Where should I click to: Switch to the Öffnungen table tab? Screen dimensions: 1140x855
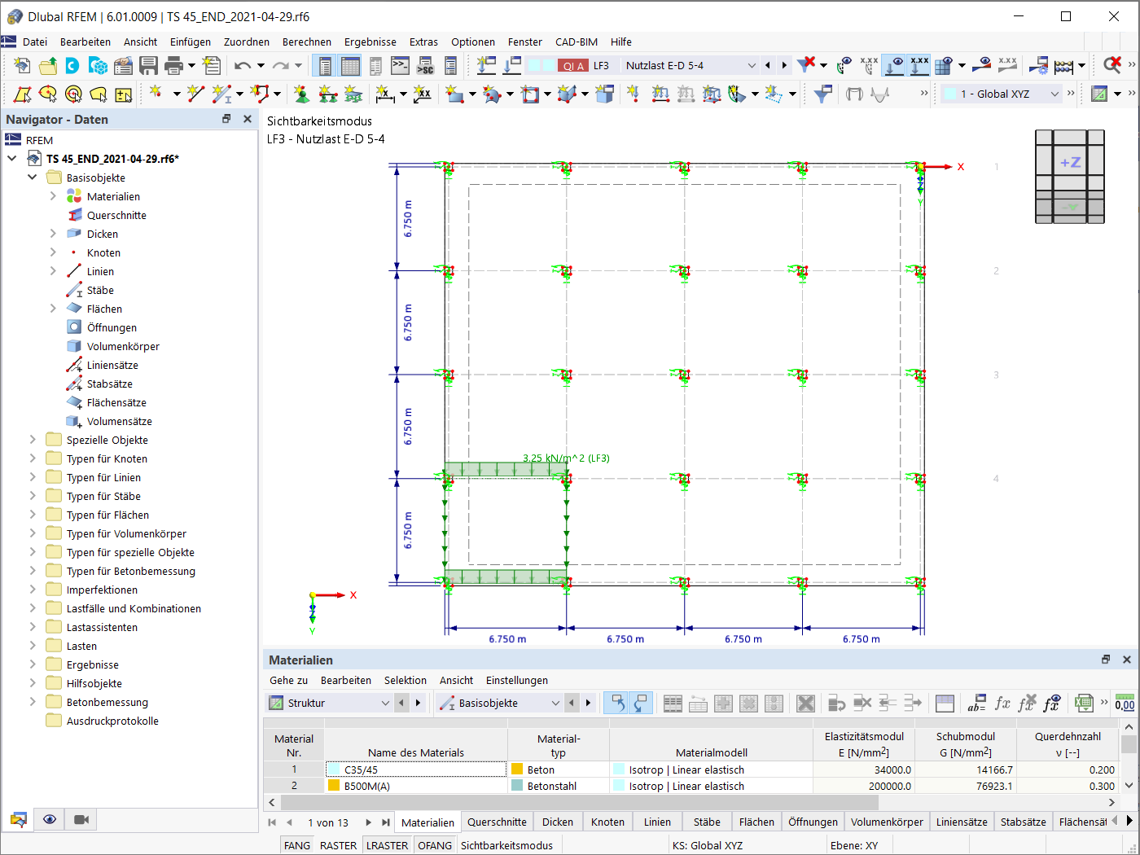coord(813,822)
